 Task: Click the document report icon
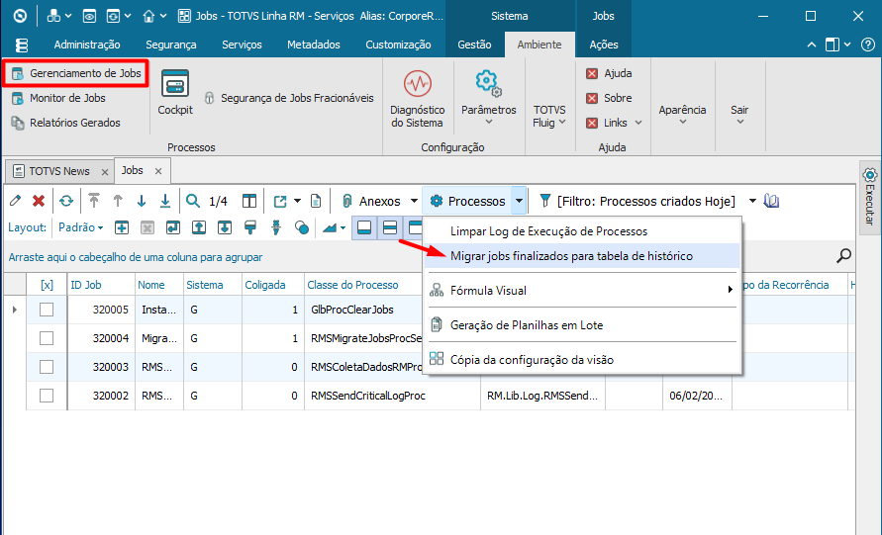[316, 201]
